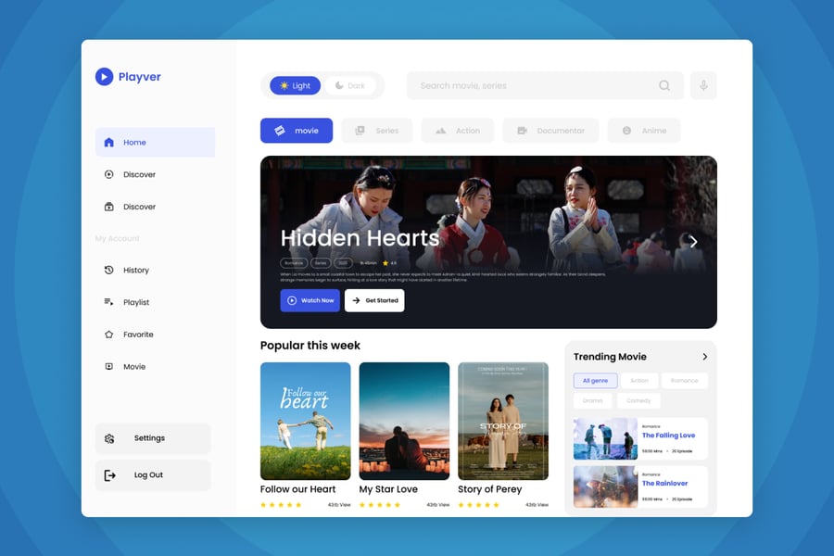Select the Series category tab
834x556 pixels.
pyautogui.click(x=377, y=131)
